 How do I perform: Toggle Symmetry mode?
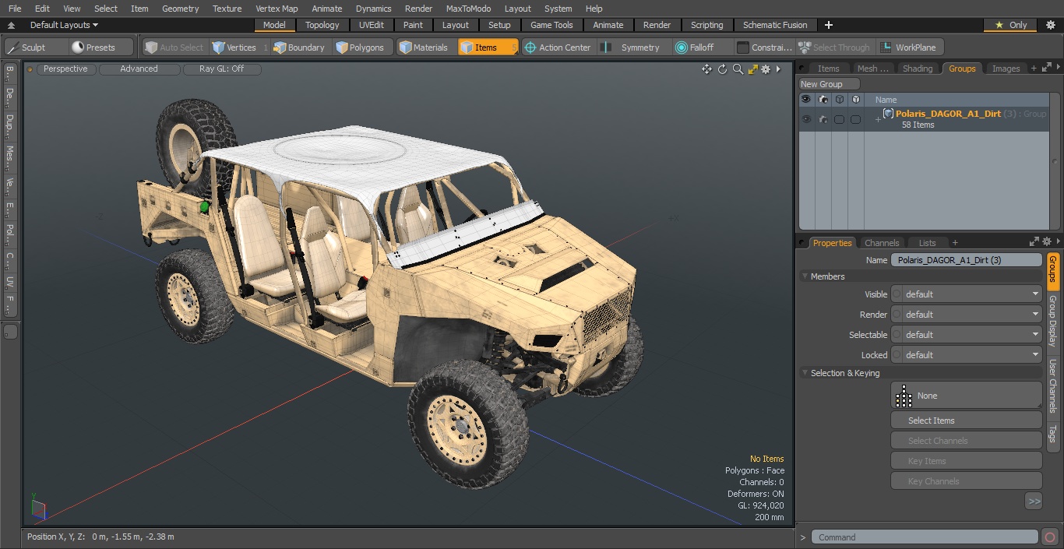[632, 48]
